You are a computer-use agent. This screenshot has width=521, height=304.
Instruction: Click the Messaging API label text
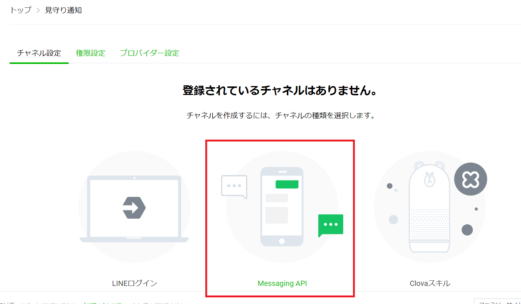(x=282, y=283)
